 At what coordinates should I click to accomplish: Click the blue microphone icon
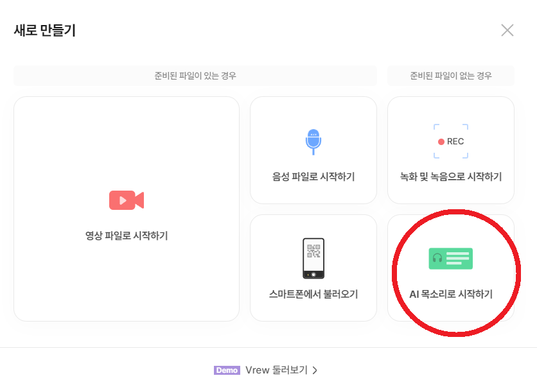click(x=313, y=142)
